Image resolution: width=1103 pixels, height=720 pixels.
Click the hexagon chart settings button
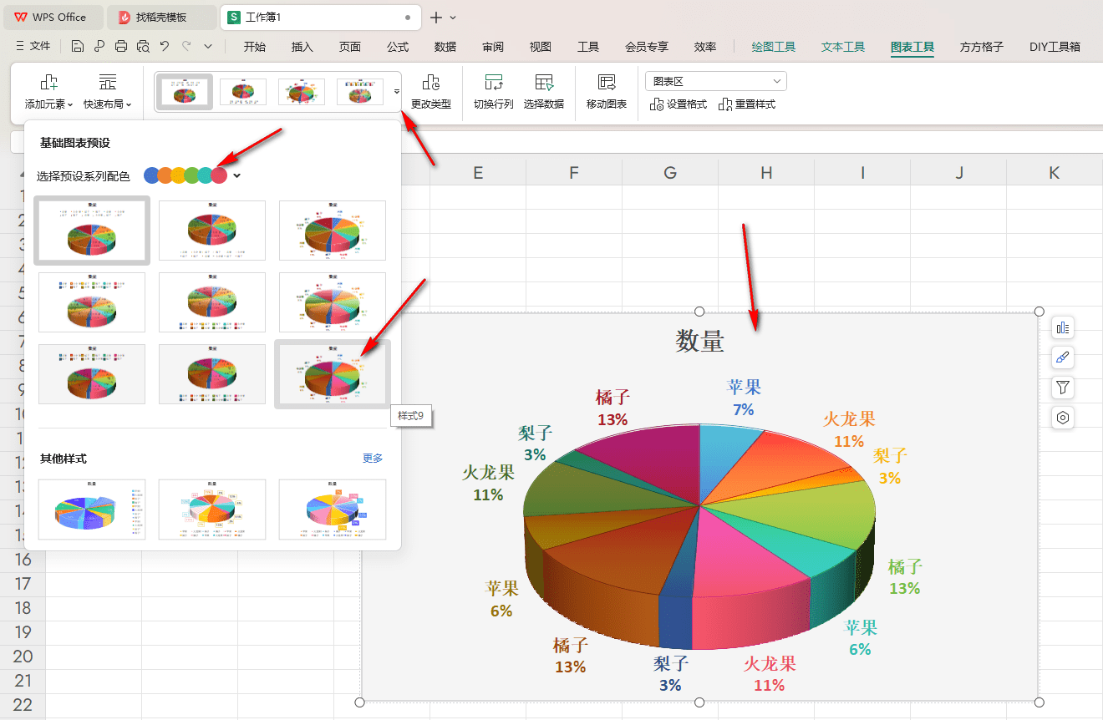1063,418
